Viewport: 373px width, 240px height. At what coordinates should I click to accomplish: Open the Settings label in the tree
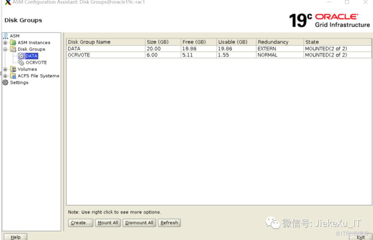[x=19, y=82]
